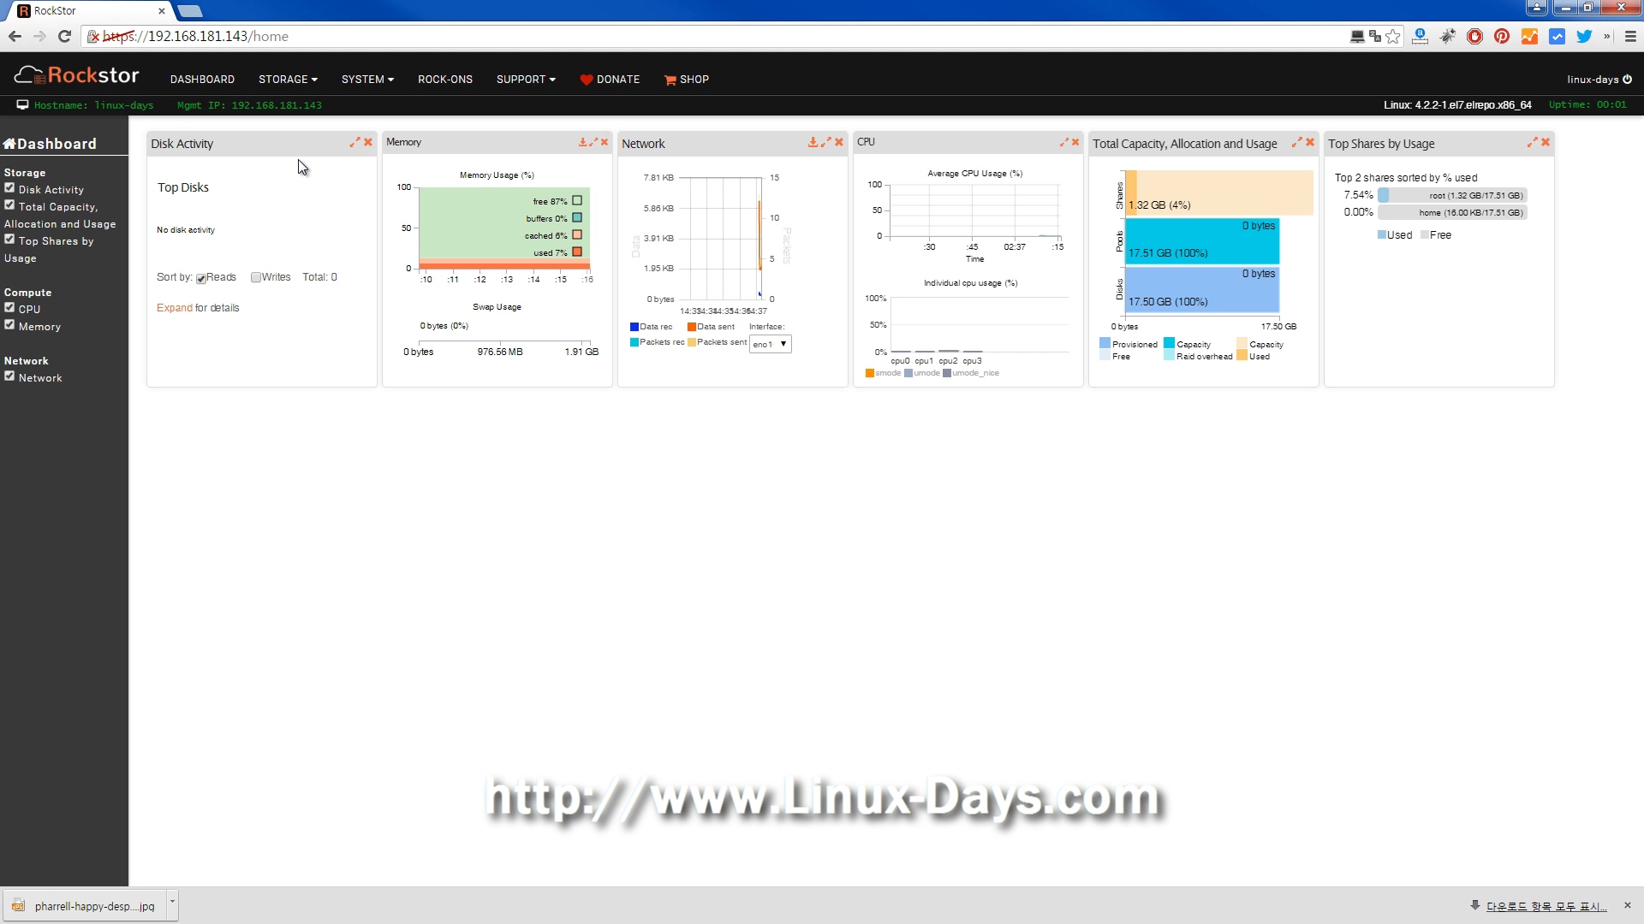Maximize the Network widget
Image resolution: width=1644 pixels, height=924 pixels.
point(826,143)
